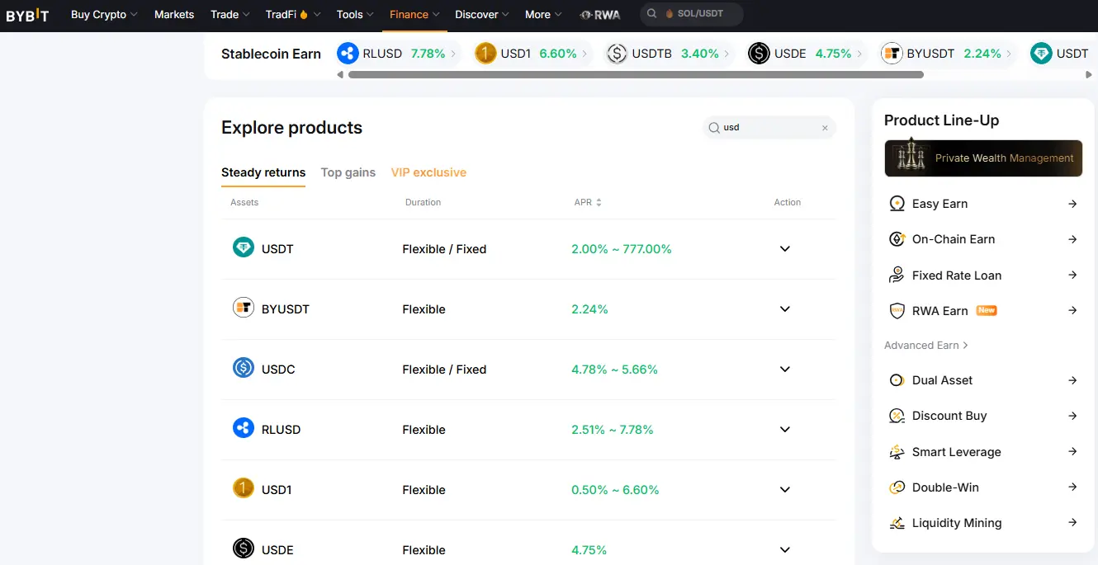Expand the BYUSDT row
The width and height of the screenshot is (1098, 565).
tap(785, 309)
